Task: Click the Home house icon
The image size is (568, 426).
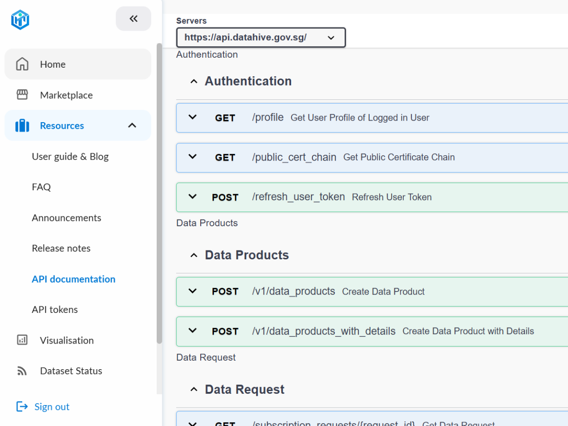Action: (x=22, y=64)
